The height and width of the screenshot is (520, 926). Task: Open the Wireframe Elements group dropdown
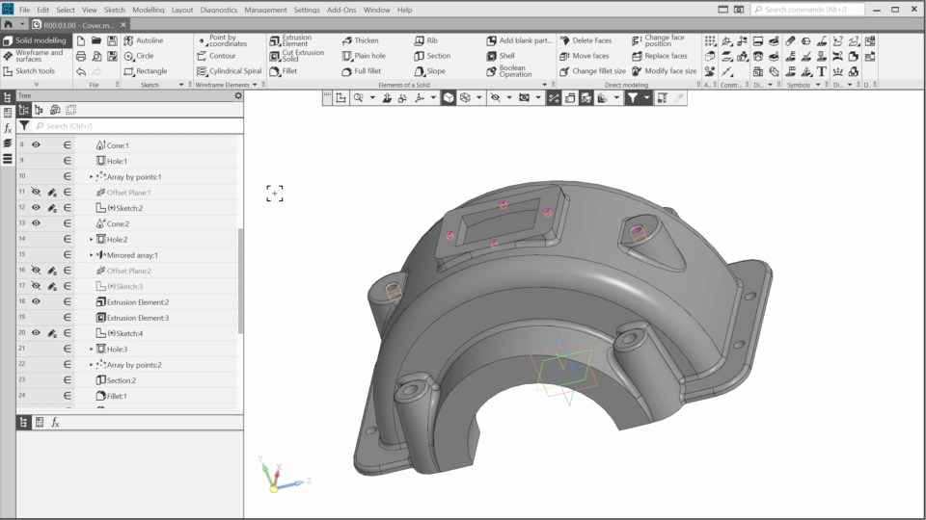[x=256, y=85]
